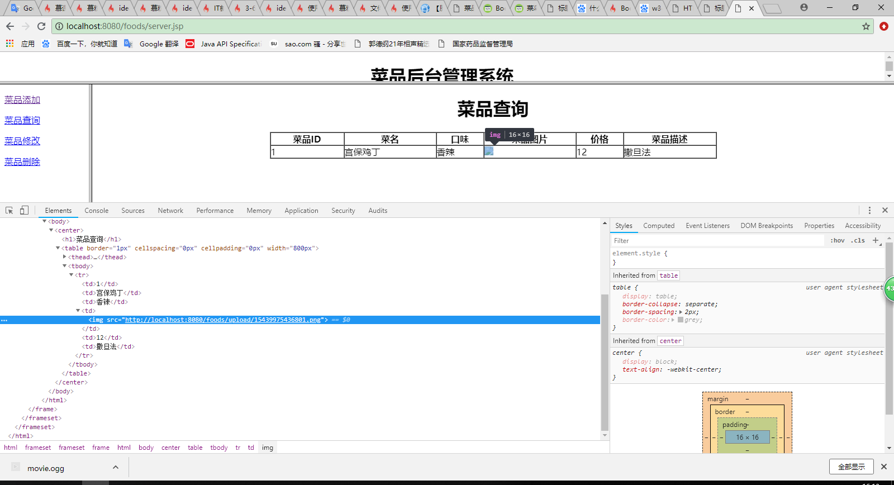Expand the thead node in DOM tree
This screenshot has width=894, height=485.
[x=65, y=257]
